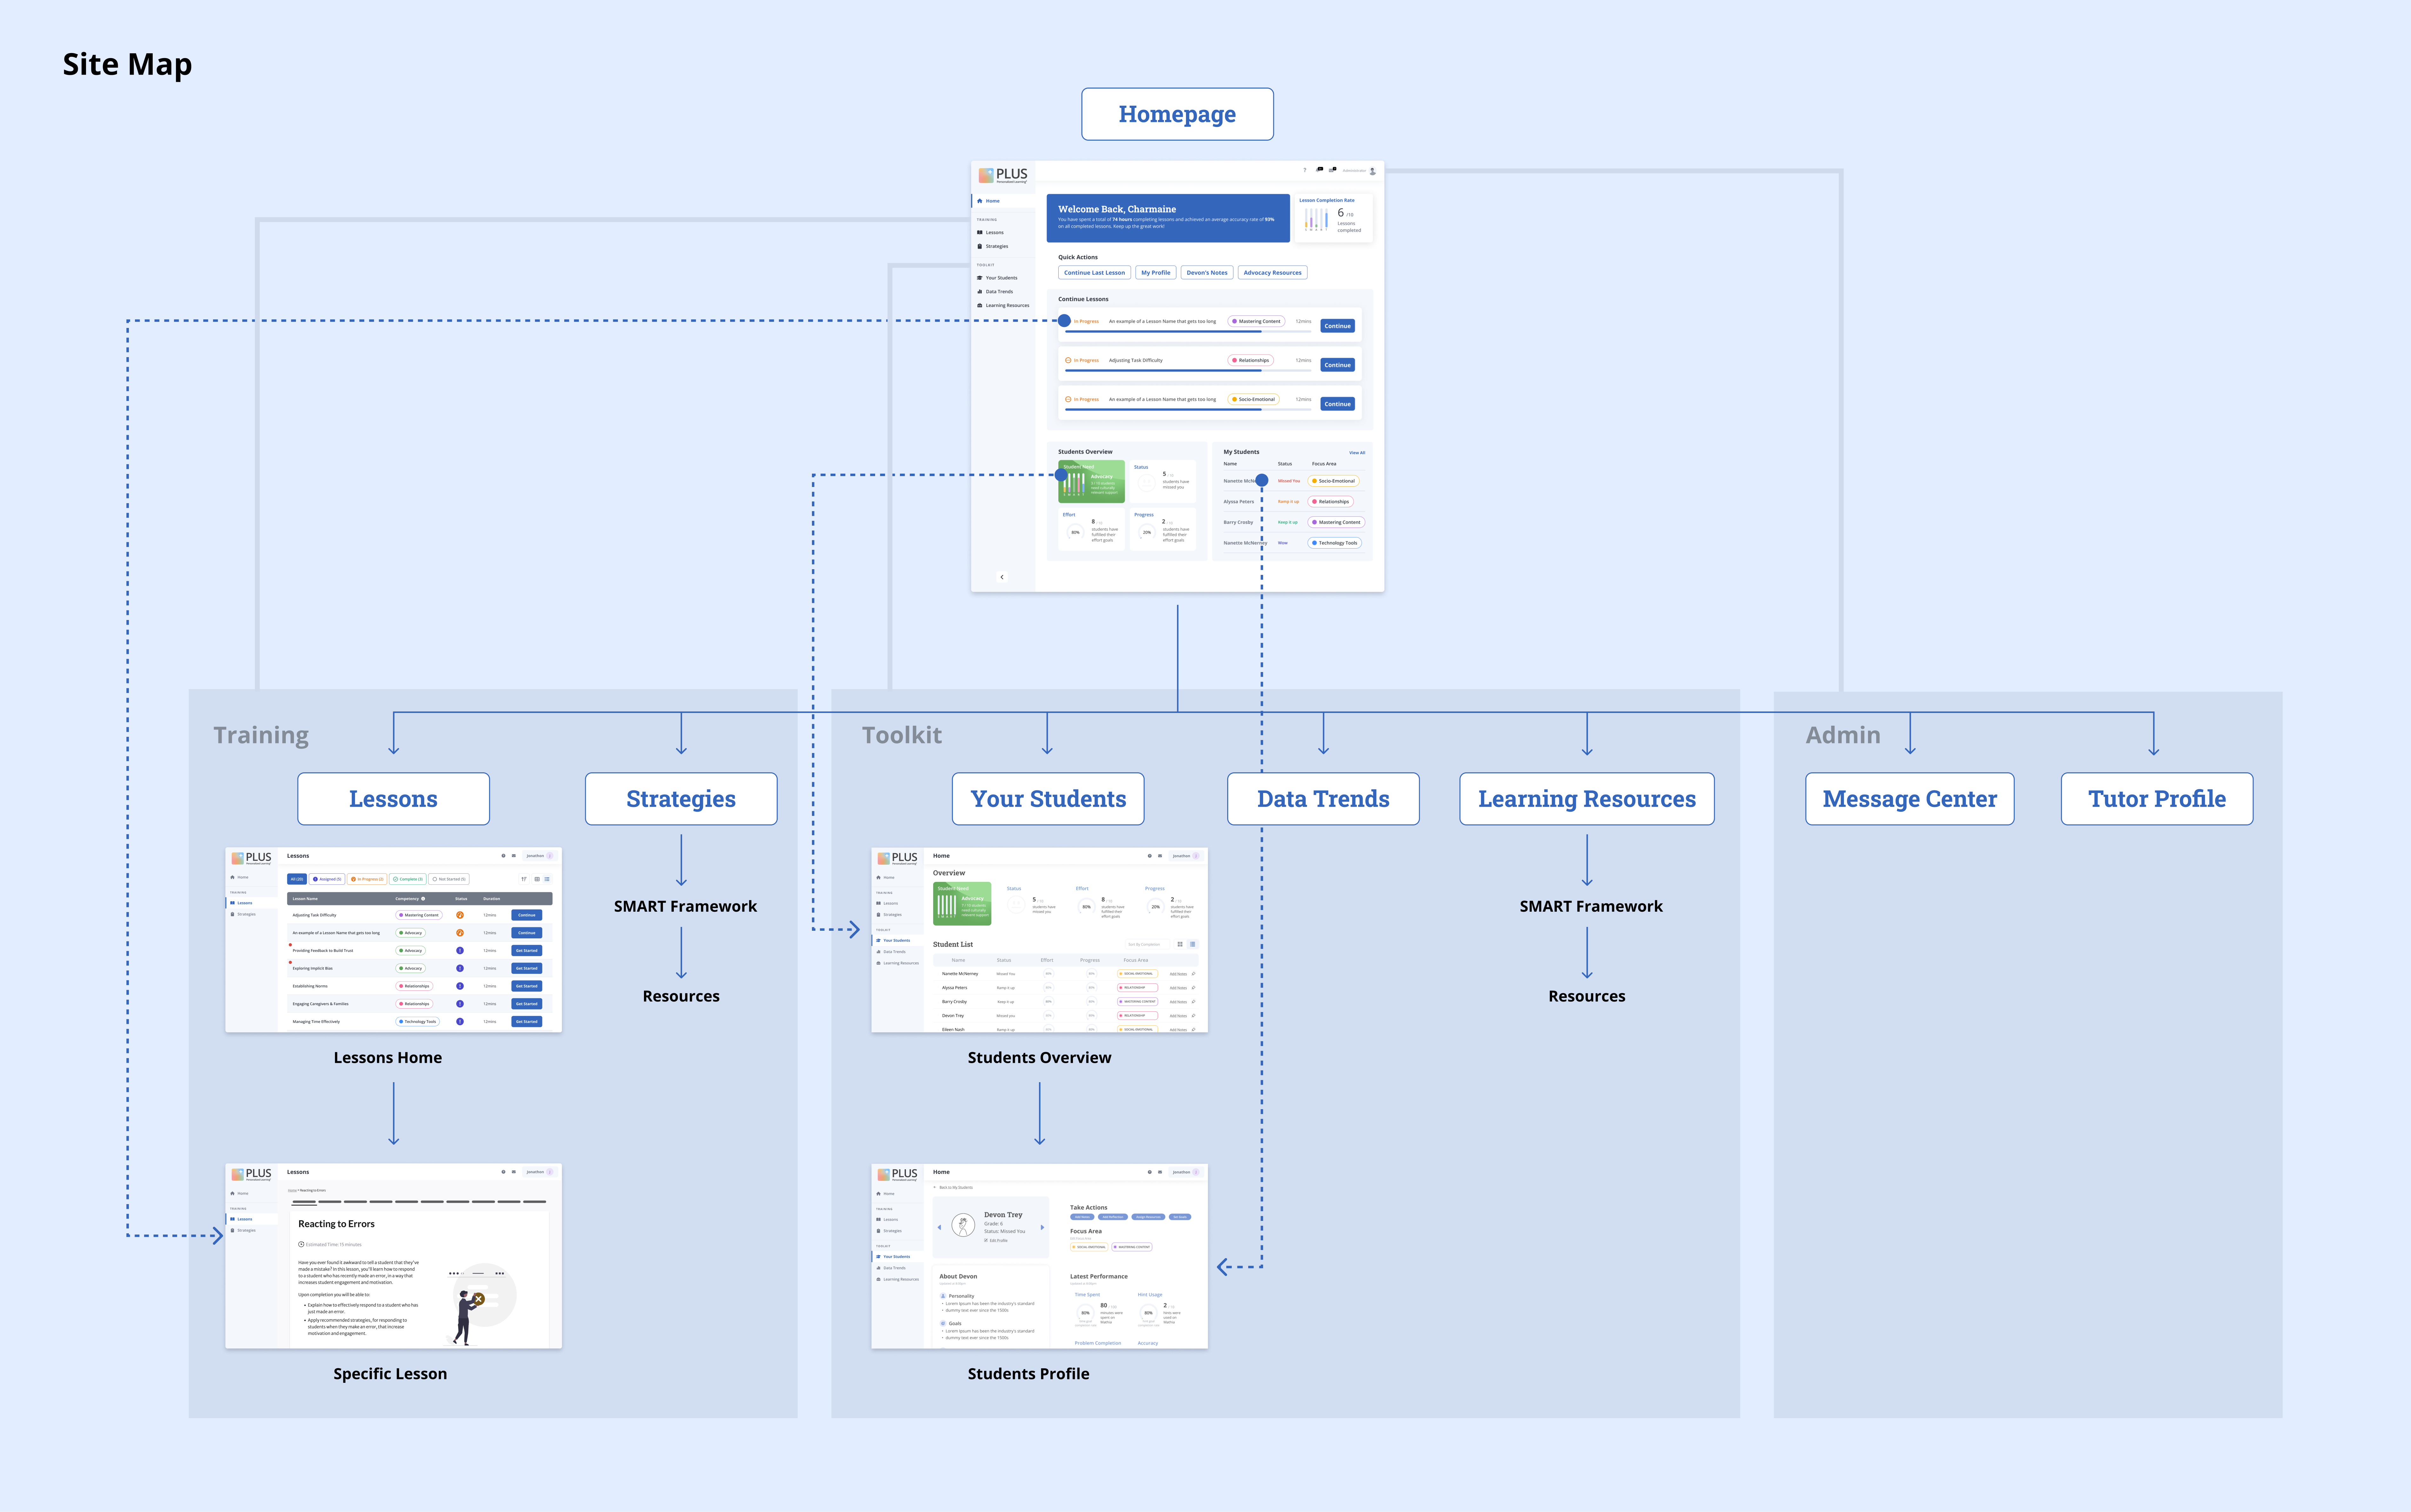Select the All (20) filter tab in Lessons Home
This screenshot has width=2411, height=1512.
[297, 879]
